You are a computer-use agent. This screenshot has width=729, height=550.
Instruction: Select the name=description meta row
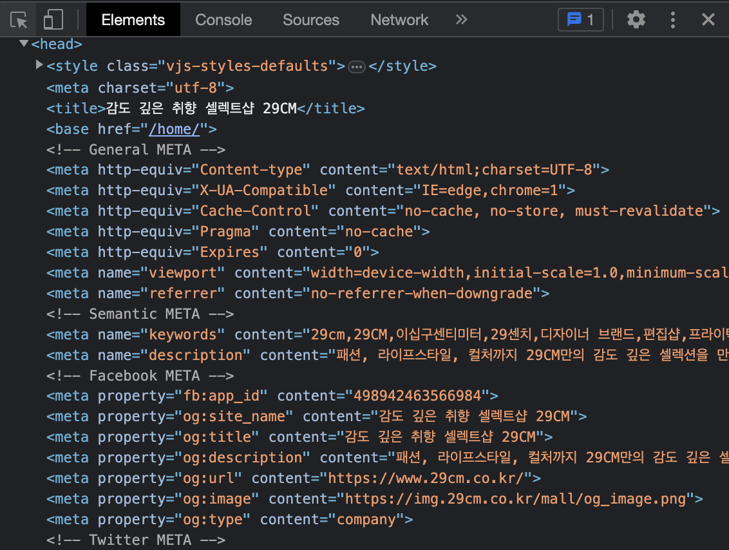(x=387, y=355)
